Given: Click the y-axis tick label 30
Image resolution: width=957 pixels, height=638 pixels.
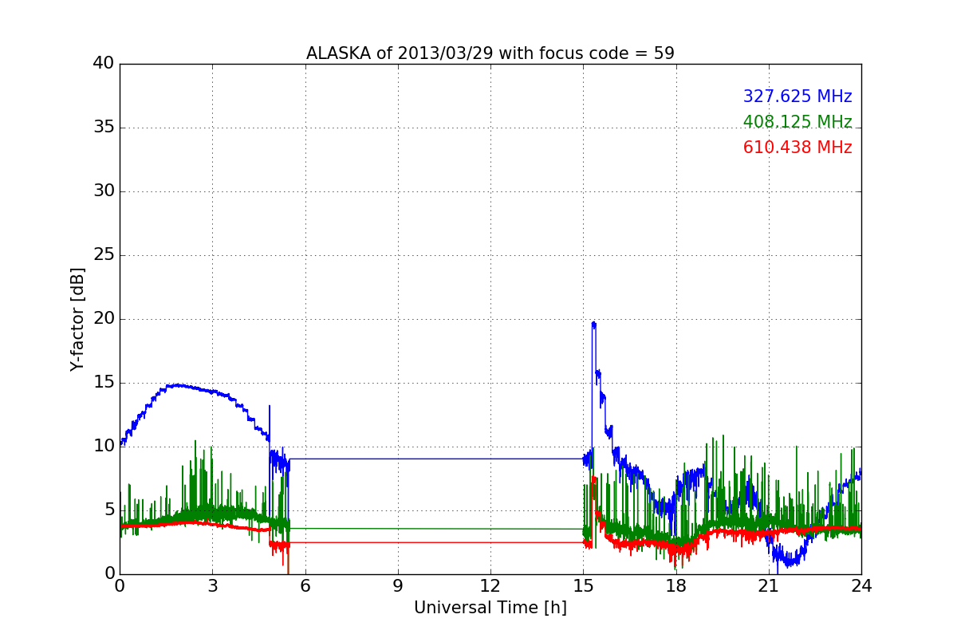Looking at the screenshot, I should (x=104, y=191).
